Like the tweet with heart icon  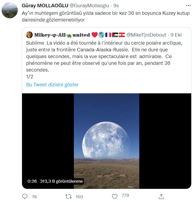(115, 196)
